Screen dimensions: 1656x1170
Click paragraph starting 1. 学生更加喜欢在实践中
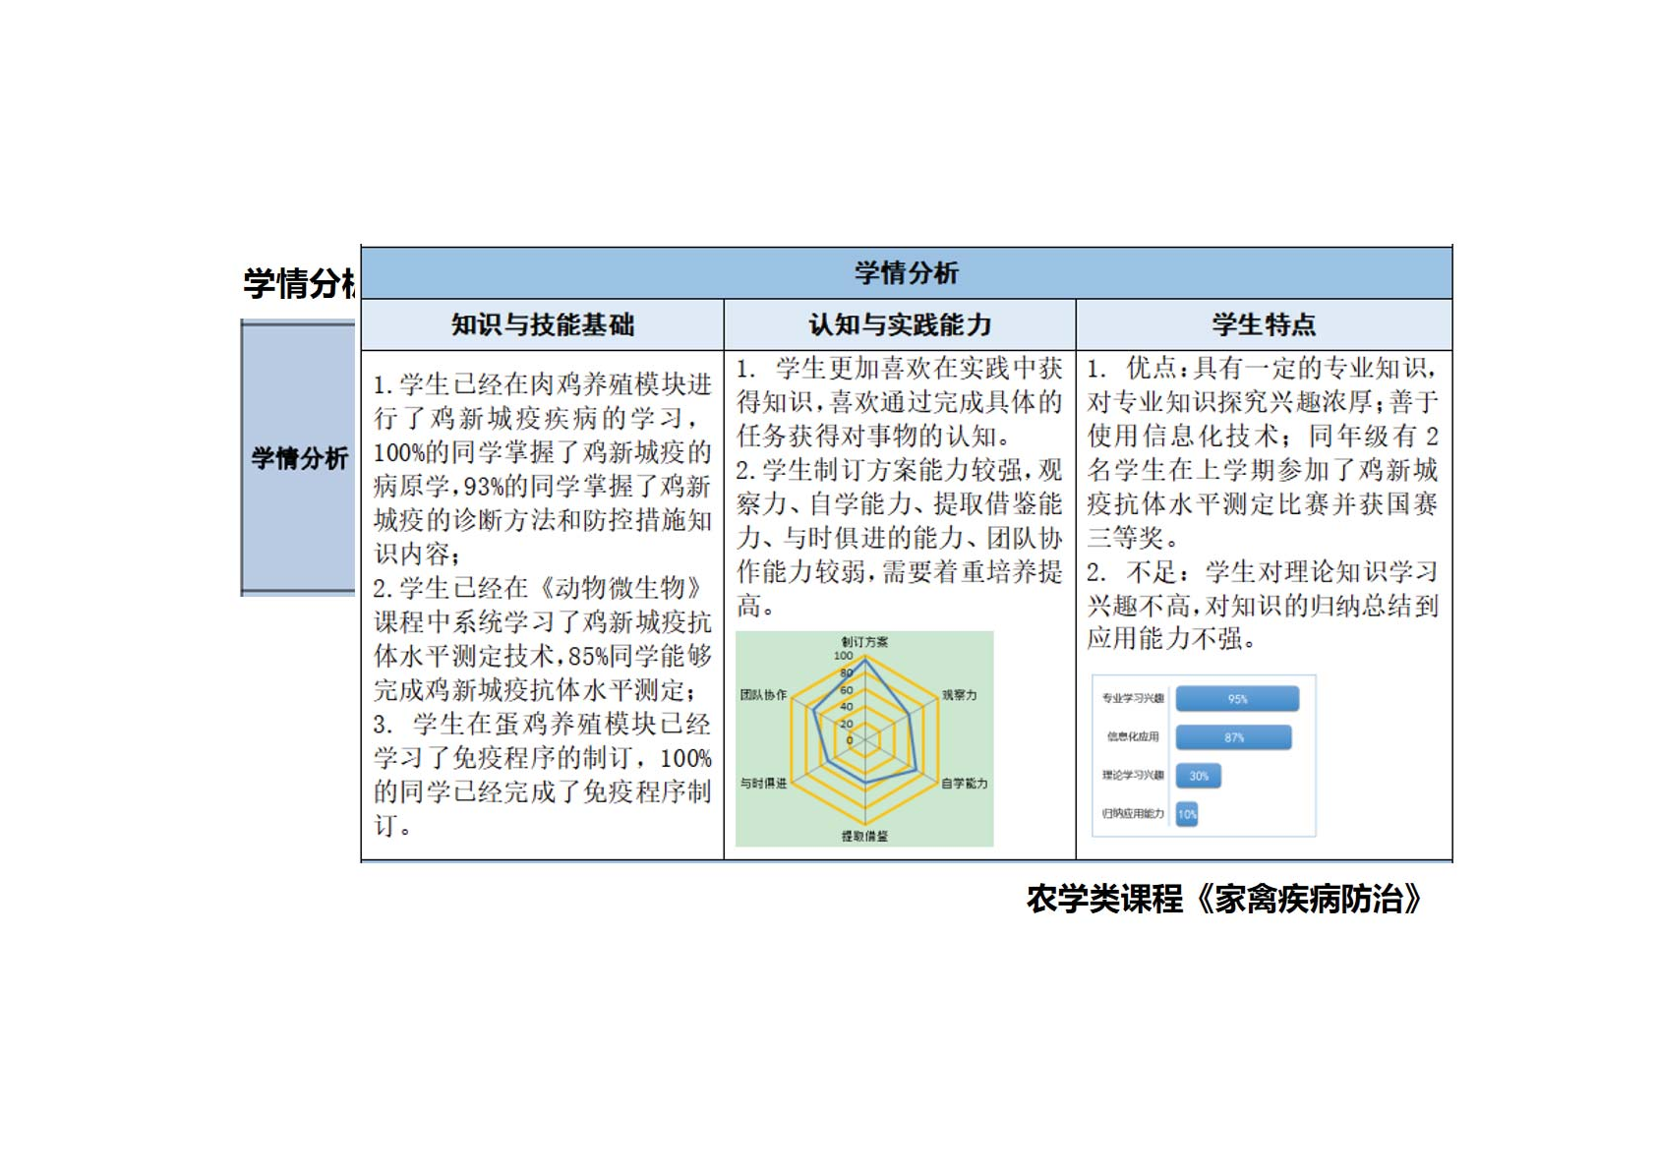click(x=900, y=401)
